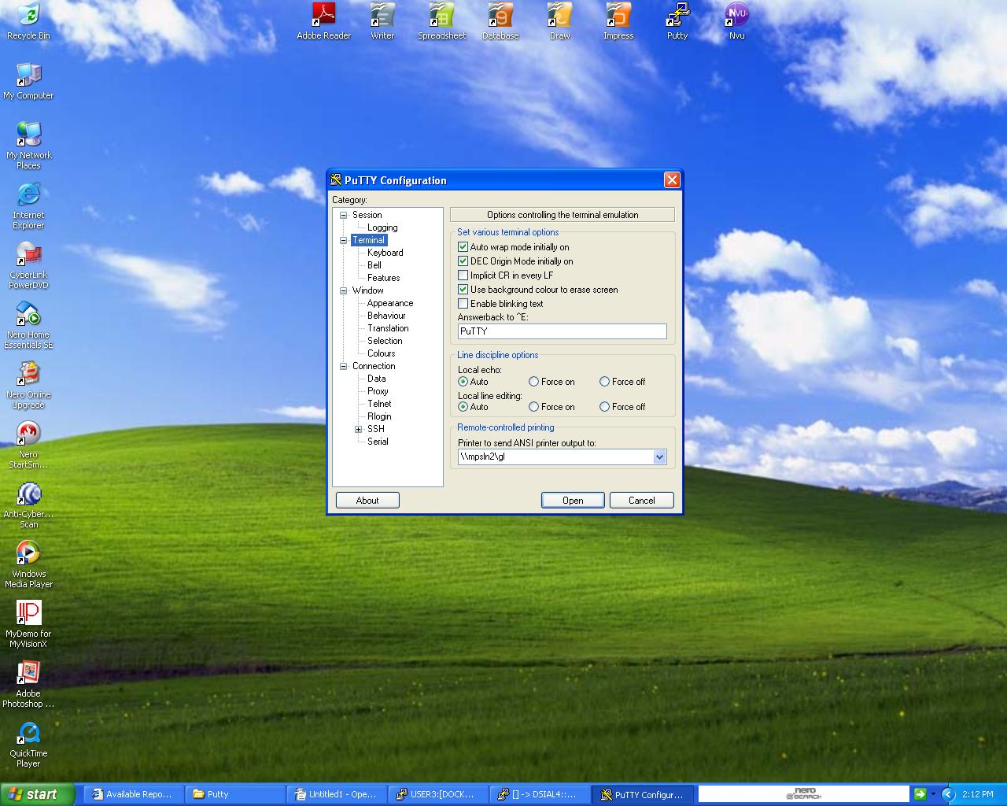Select the Colours category
Viewport: 1007px width, 806px height.
pos(382,353)
